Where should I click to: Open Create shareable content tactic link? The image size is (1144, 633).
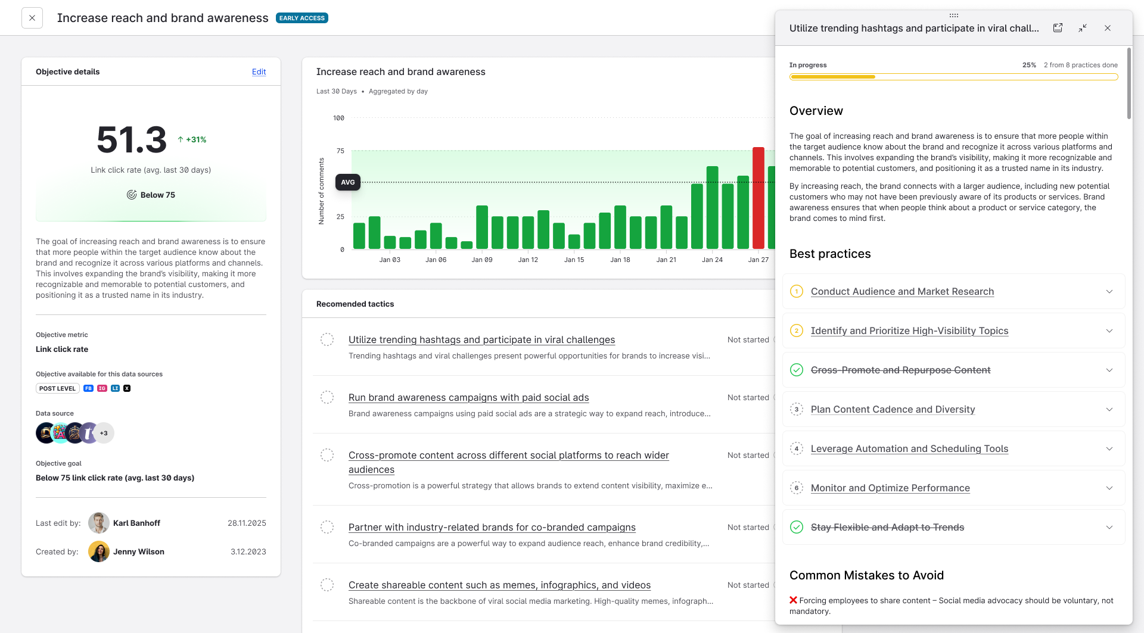click(x=499, y=585)
